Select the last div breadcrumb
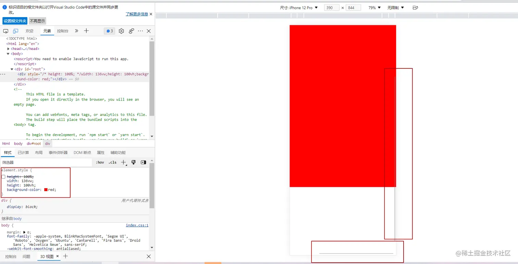This screenshot has width=518, height=264. [x=48, y=144]
